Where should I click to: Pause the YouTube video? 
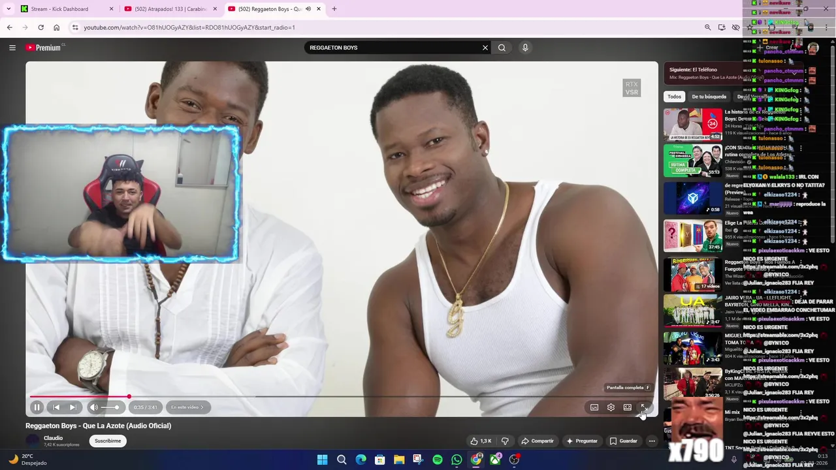coord(37,407)
